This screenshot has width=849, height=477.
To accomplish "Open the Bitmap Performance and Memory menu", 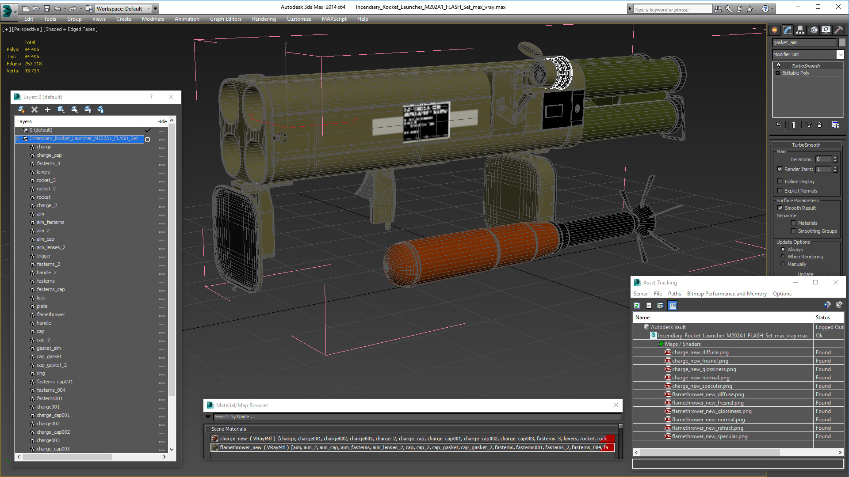I will point(727,294).
